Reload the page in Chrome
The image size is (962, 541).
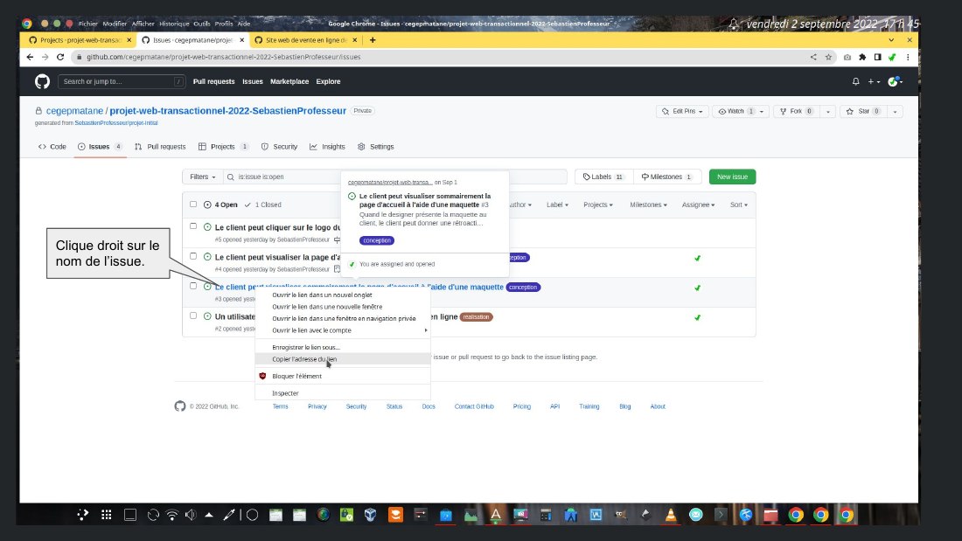click(x=60, y=57)
